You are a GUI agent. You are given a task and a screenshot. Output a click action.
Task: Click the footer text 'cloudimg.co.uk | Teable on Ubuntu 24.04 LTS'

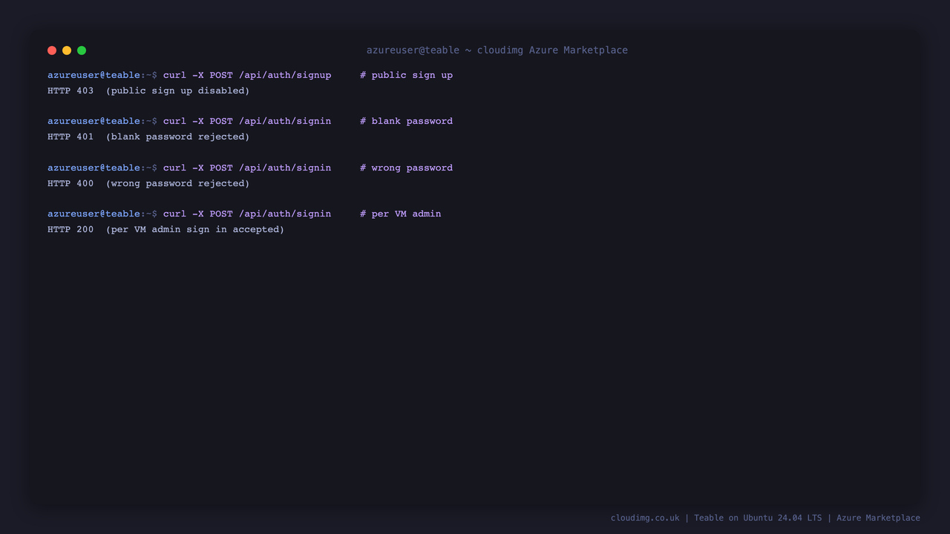pyautogui.click(x=716, y=518)
